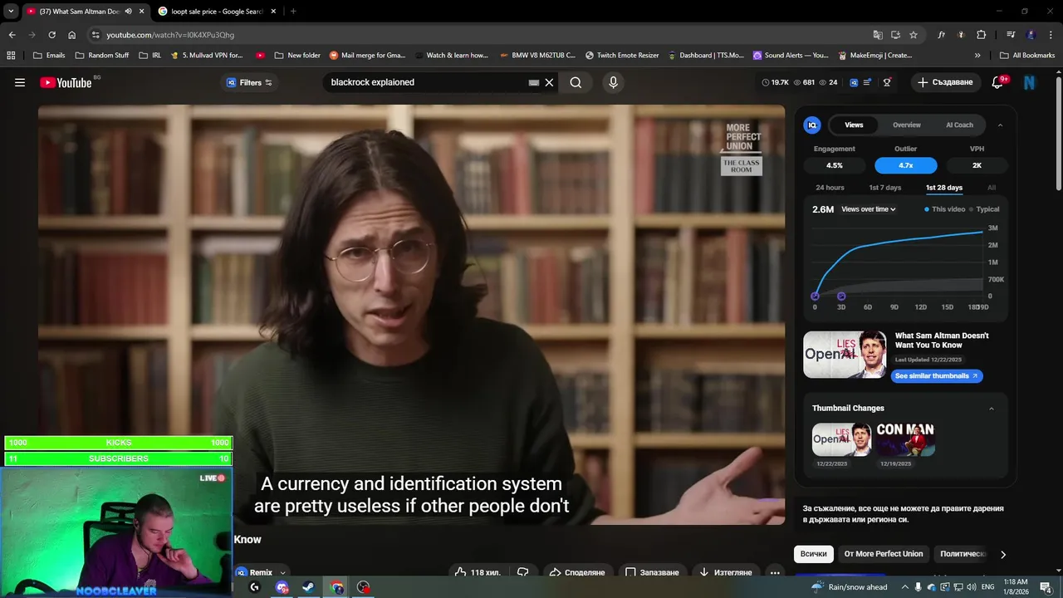This screenshot has width=1063, height=598.
Task: Start voice search with the microphone icon
Action: tap(613, 82)
